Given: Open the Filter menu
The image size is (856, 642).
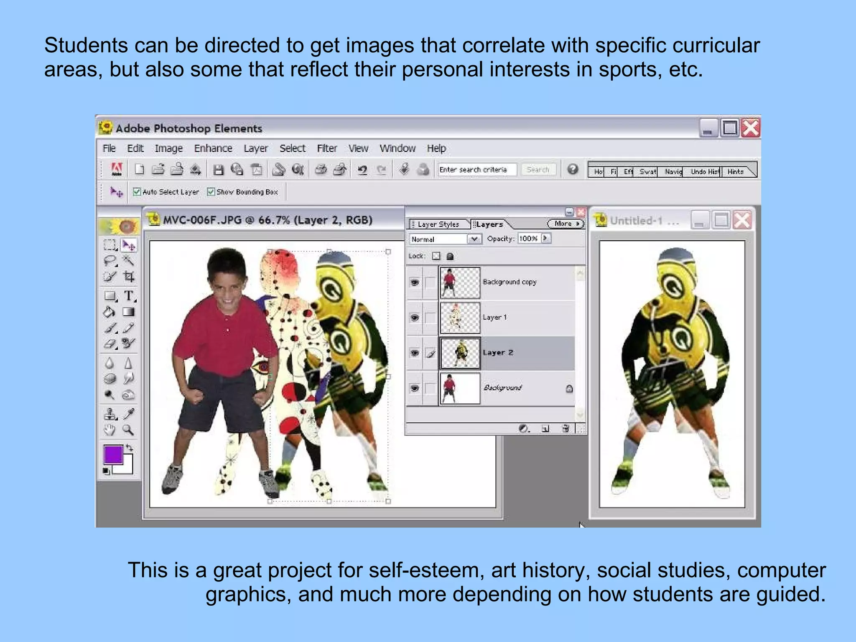Looking at the screenshot, I should click(327, 148).
